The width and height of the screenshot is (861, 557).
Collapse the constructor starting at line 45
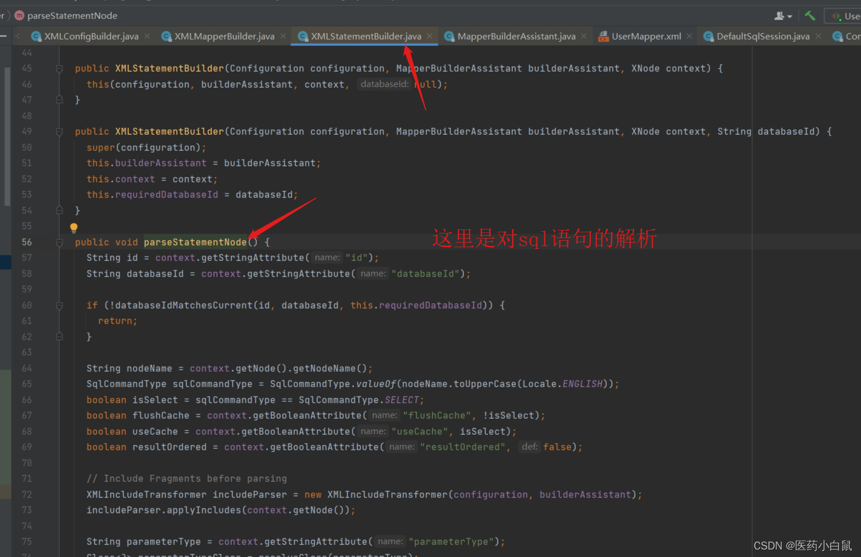tap(59, 69)
